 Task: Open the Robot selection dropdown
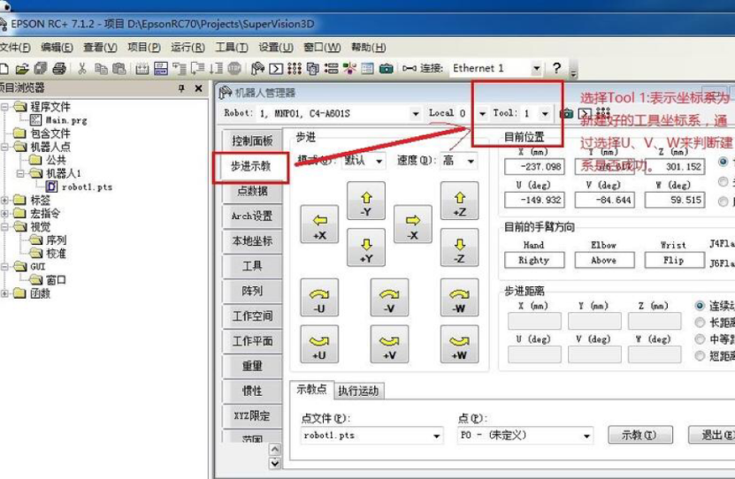tap(416, 113)
